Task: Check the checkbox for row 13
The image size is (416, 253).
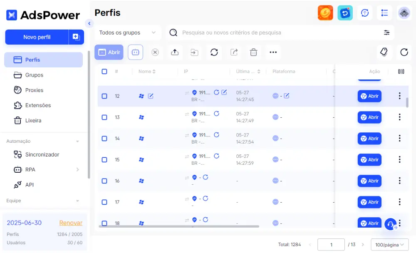Action: point(104,117)
